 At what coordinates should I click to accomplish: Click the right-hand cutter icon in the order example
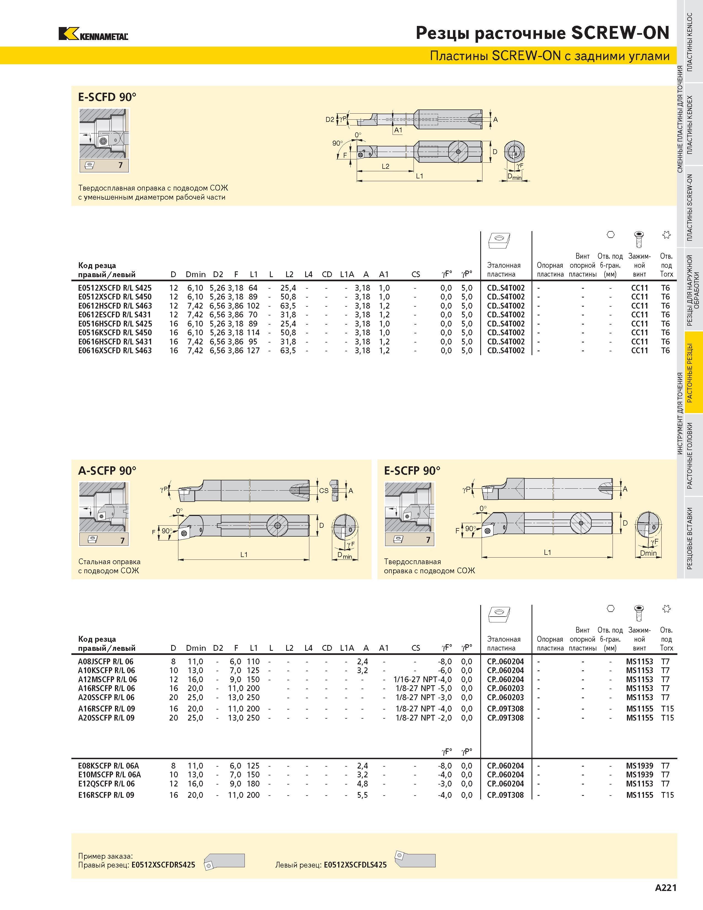tap(224, 862)
